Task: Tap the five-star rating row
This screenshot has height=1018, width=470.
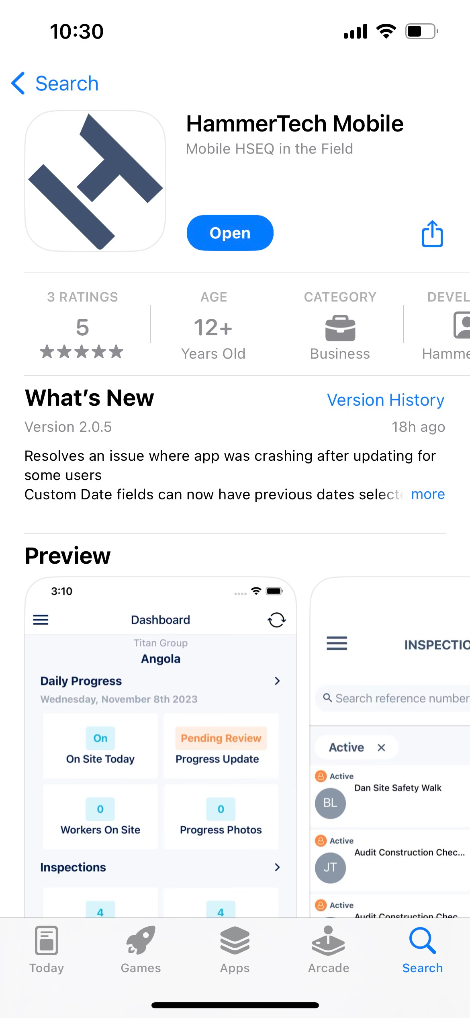Action: tap(82, 352)
